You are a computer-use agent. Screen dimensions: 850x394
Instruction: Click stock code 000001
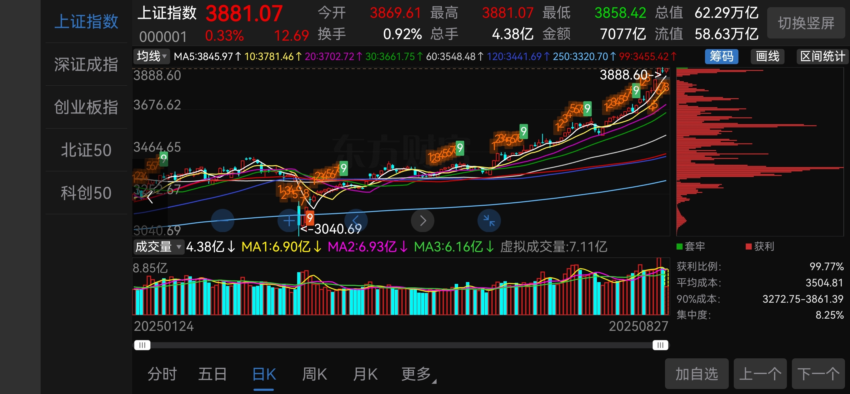point(163,37)
